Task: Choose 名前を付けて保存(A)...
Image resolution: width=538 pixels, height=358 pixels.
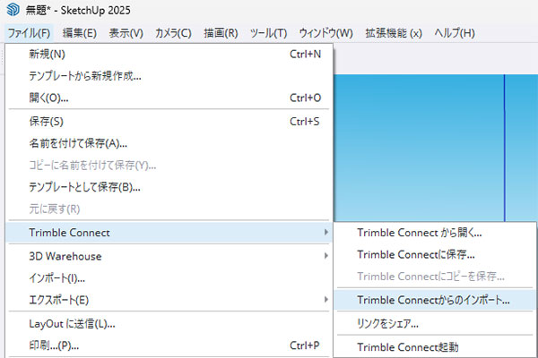Action: pyautogui.click(x=169, y=143)
